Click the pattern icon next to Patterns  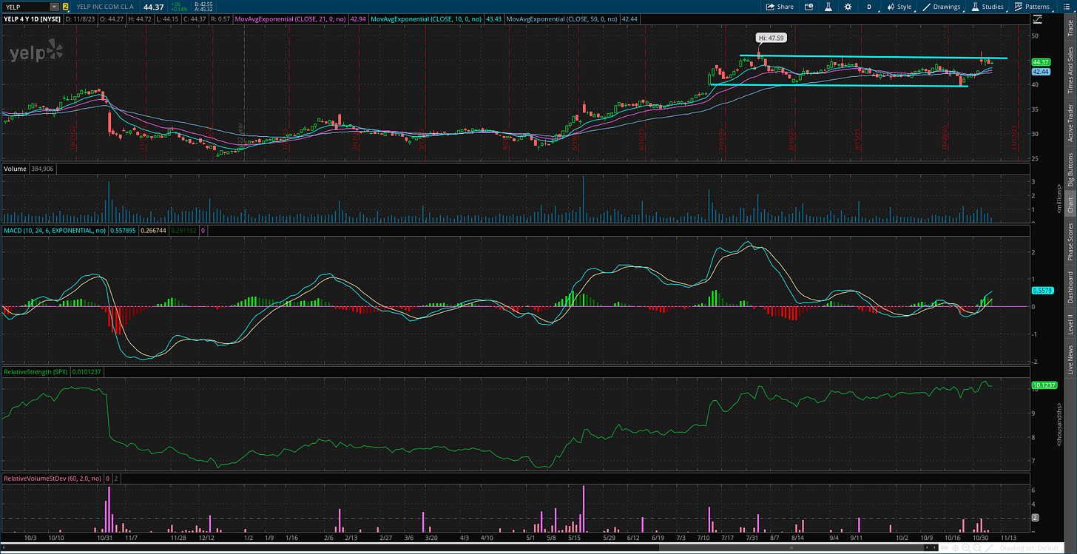1019,7
